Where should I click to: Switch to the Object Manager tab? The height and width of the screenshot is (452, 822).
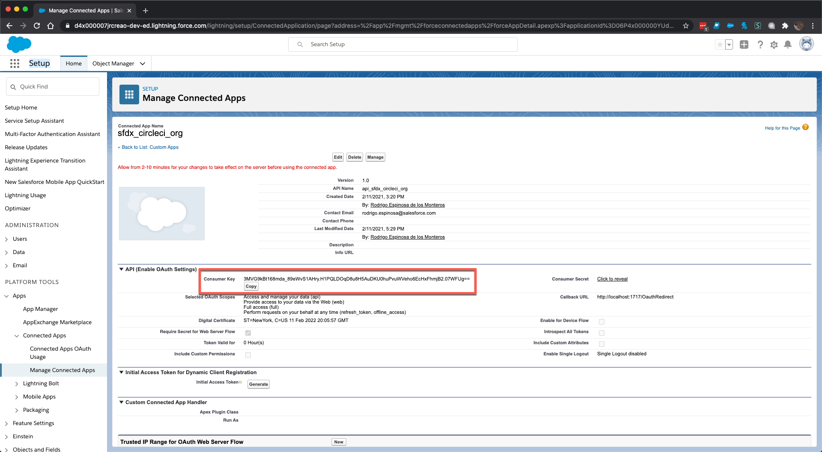point(113,63)
